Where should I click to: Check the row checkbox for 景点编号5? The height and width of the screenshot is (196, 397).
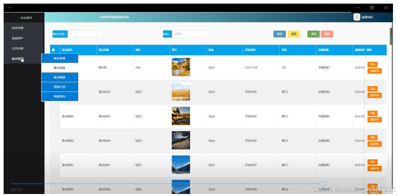(54, 116)
